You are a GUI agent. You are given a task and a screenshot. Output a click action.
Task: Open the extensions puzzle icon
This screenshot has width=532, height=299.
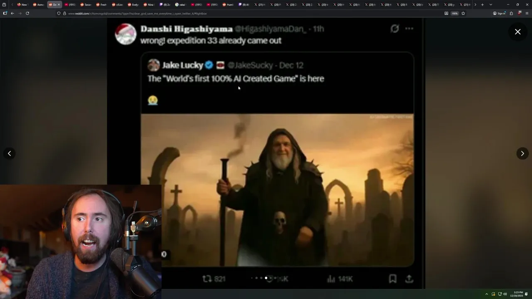[x=511, y=13]
